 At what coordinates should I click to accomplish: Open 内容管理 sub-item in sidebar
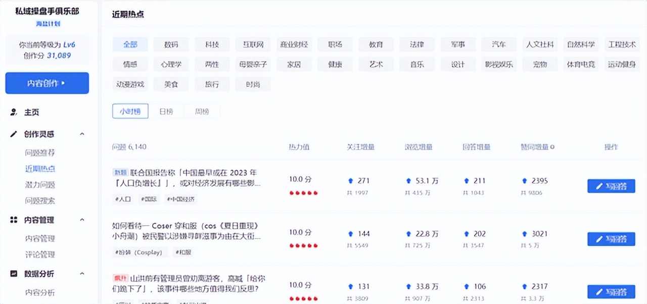pyautogui.click(x=40, y=238)
